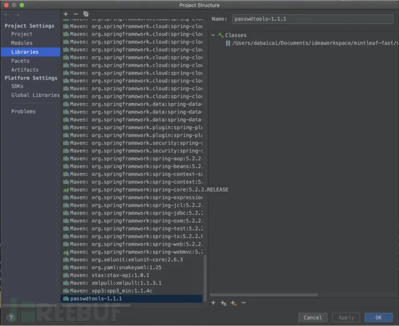Select the spring-oxm library
Screen dimensions: 399x326
[x=132, y=221]
